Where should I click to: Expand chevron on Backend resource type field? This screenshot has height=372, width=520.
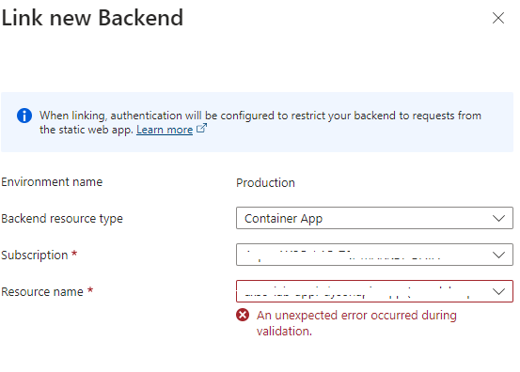coord(498,218)
